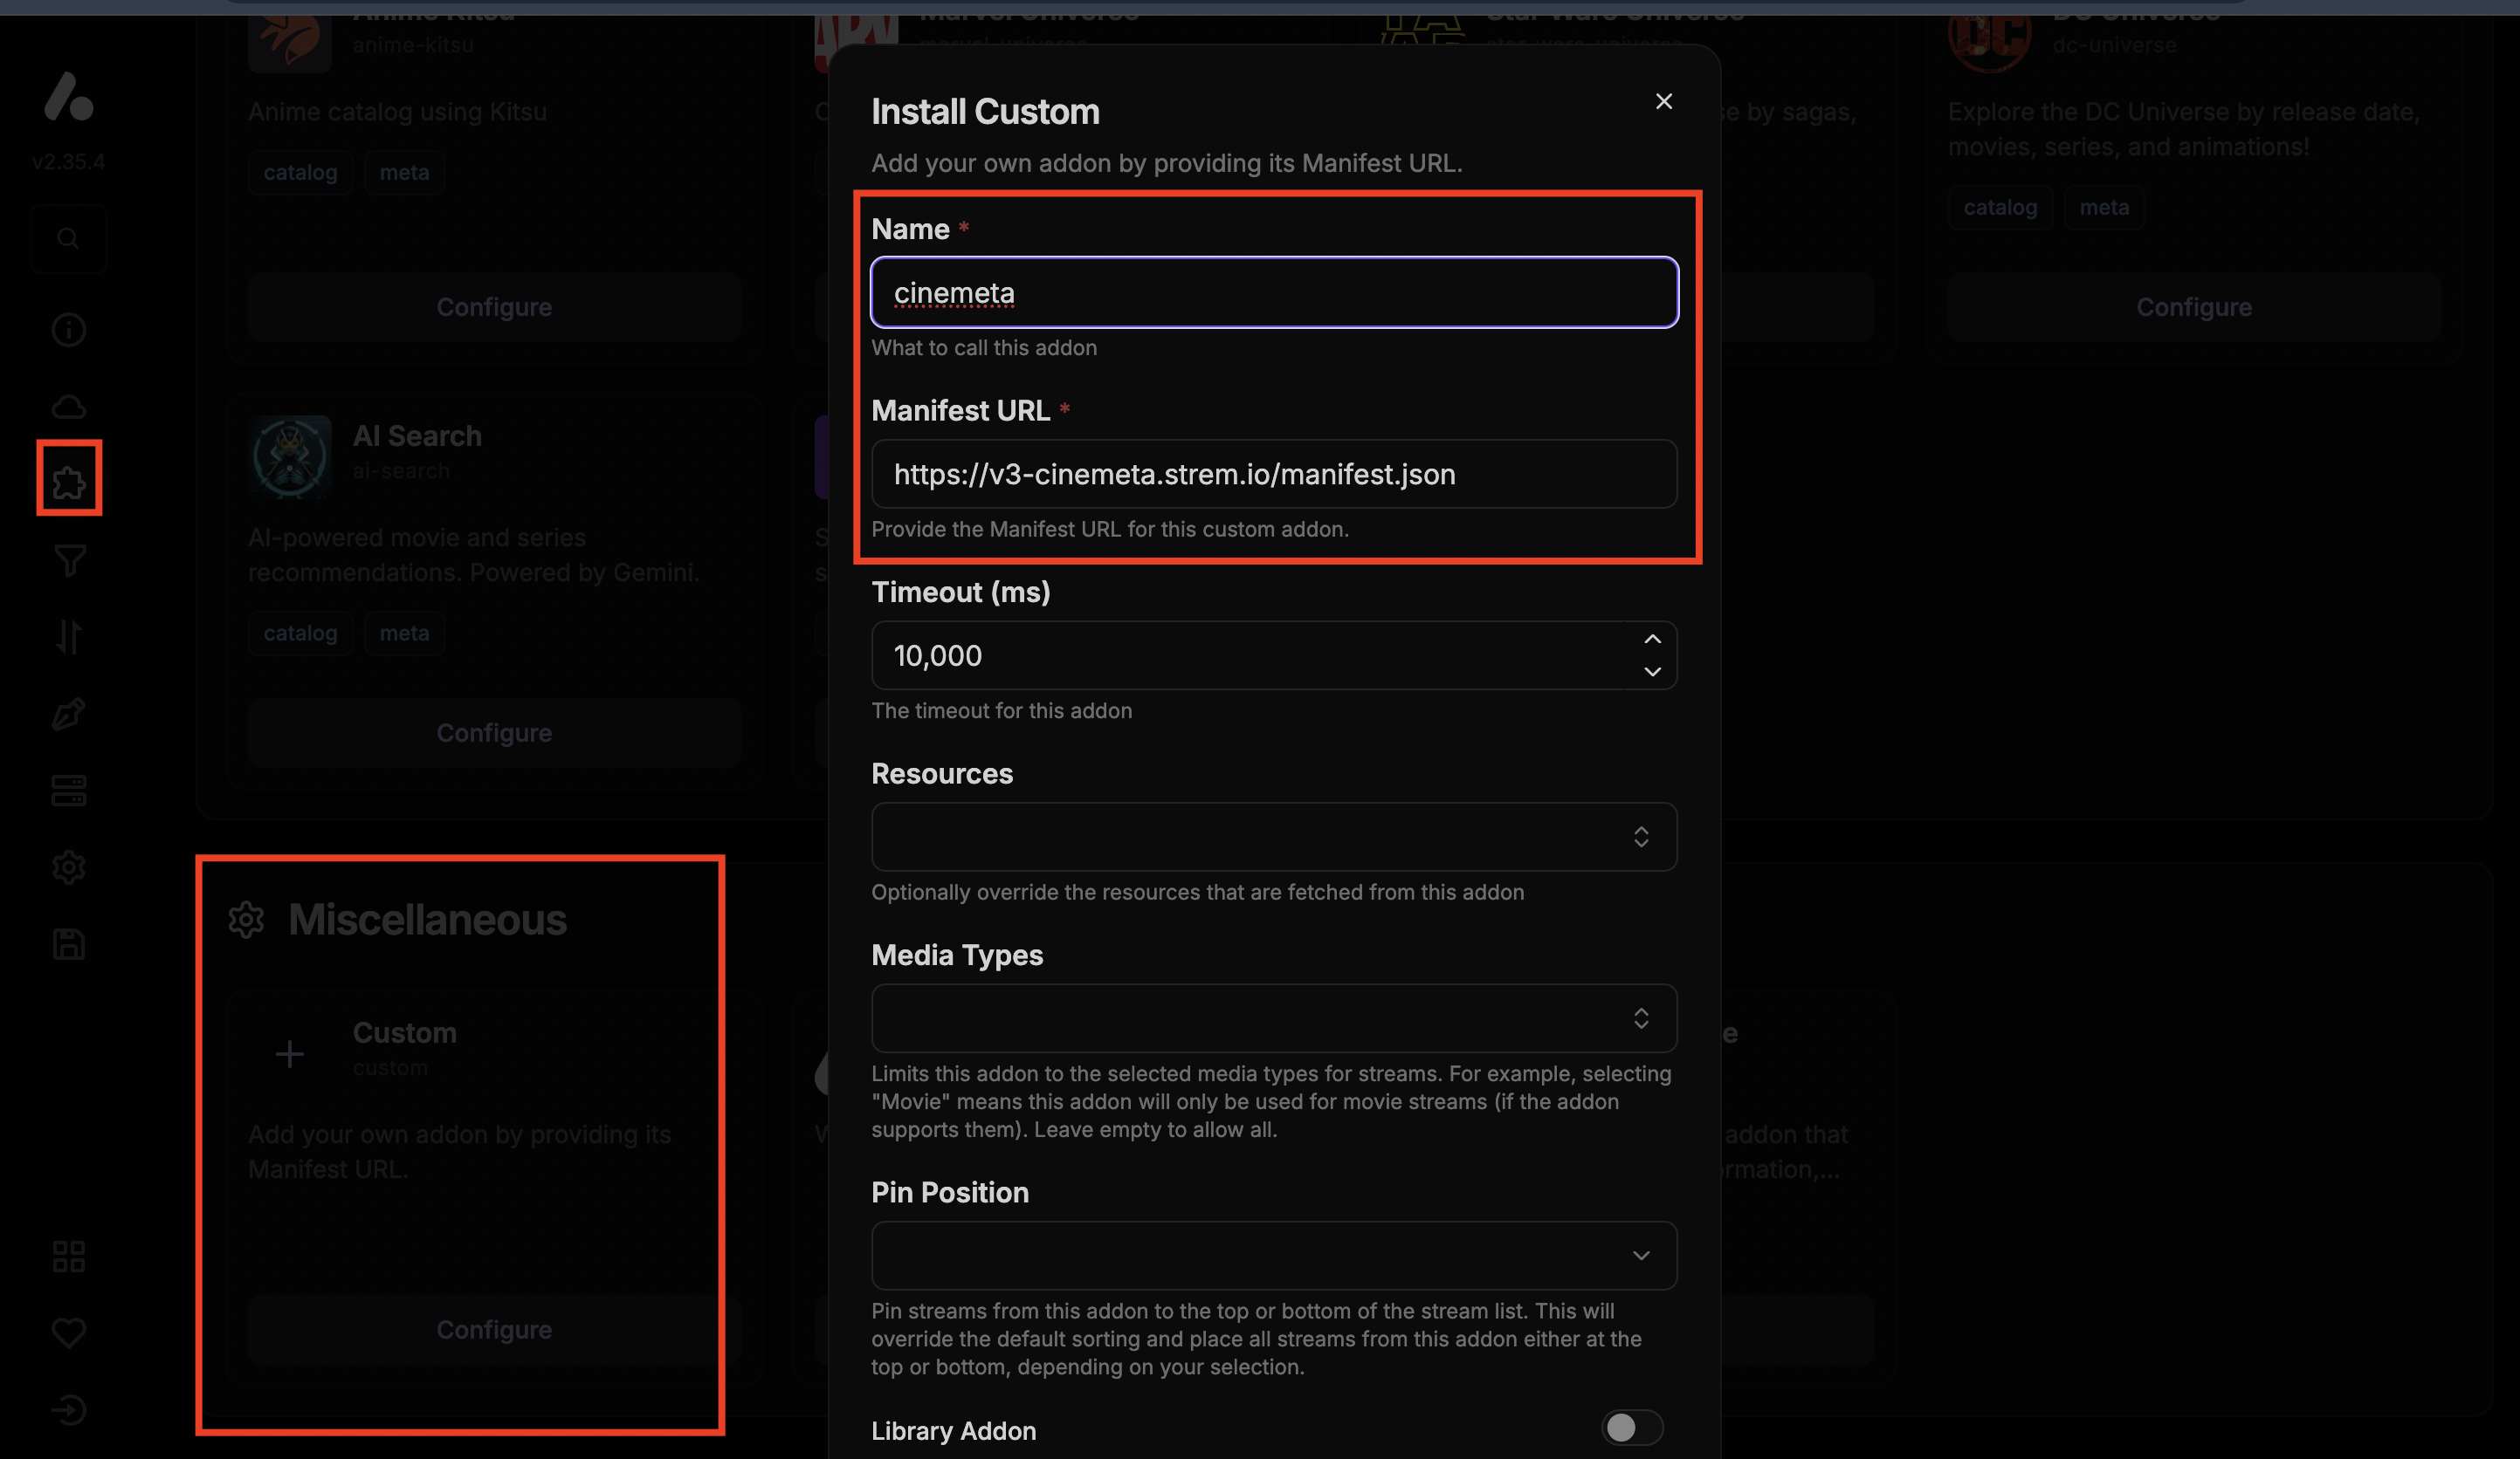The width and height of the screenshot is (2520, 1459).
Task: Click the plus icon on Custom addon card
Action: click(290, 1053)
